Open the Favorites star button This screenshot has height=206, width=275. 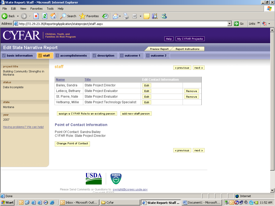point(89,16)
